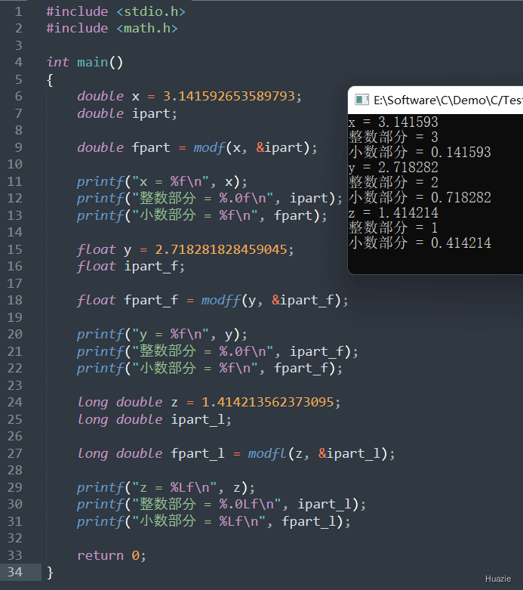Screen dimensions: 523x590
Task: Click line number 34 in the gutter
Action: coord(15,572)
